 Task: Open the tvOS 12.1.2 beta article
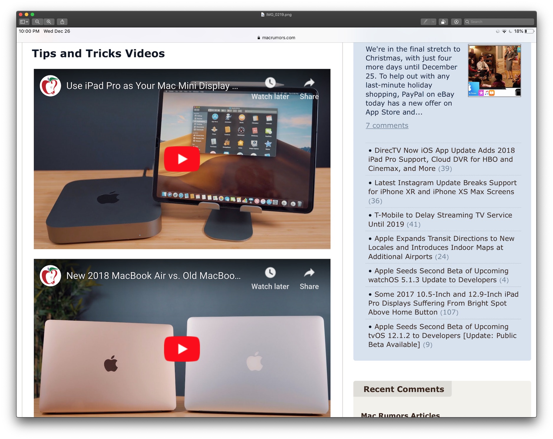pos(442,336)
